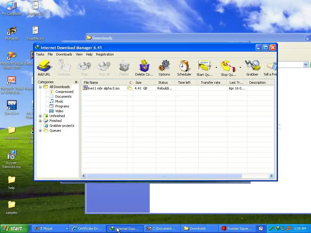Sort by Status column header
The height and width of the screenshot is (233, 311).
166,83
